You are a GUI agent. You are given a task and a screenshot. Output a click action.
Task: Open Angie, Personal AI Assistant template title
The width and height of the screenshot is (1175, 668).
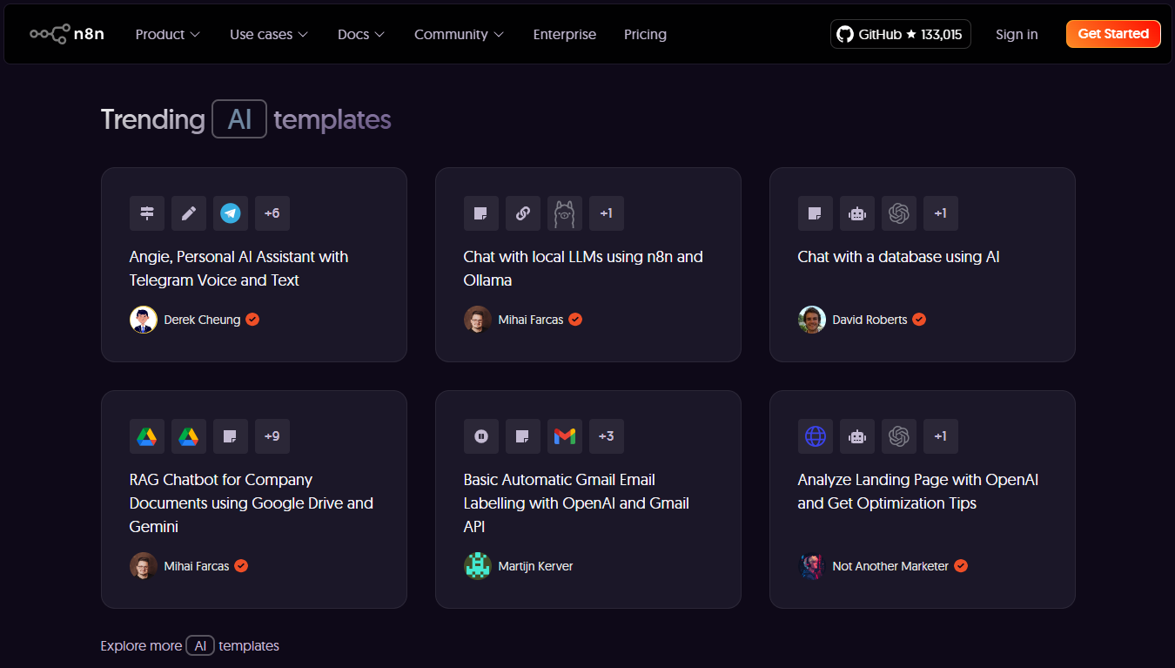pyautogui.click(x=238, y=268)
